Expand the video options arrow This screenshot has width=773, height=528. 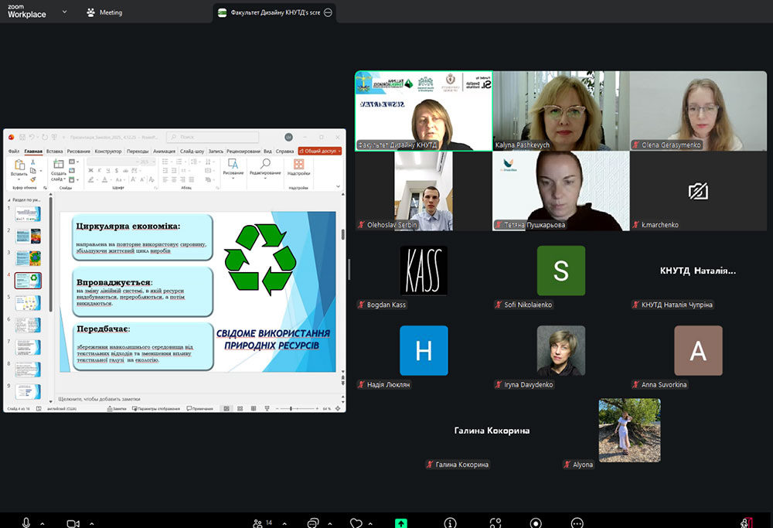(91, 523)
